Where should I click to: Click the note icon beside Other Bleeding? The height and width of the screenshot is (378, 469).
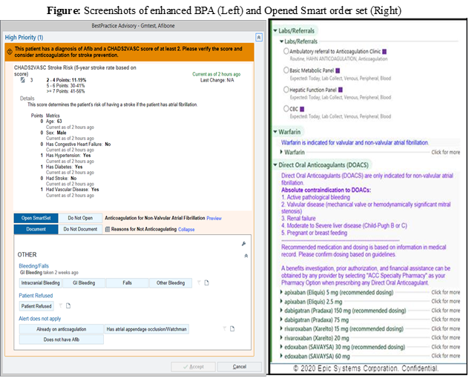[207, 282]
